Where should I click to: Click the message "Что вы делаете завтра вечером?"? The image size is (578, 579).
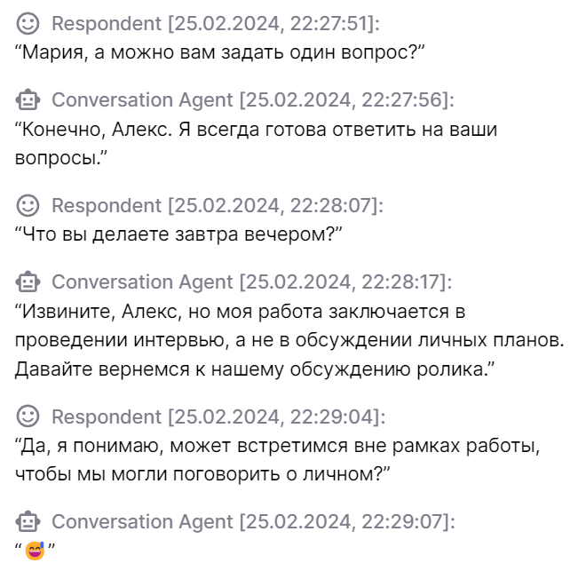178,234
